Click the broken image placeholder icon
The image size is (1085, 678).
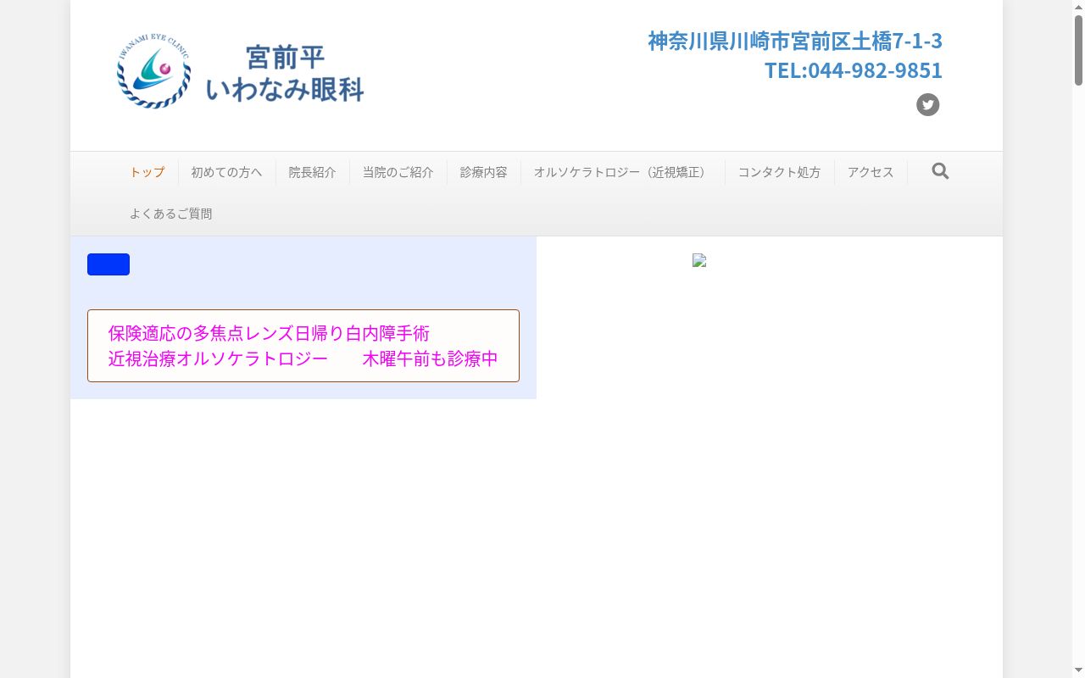(x=699, y=261)
